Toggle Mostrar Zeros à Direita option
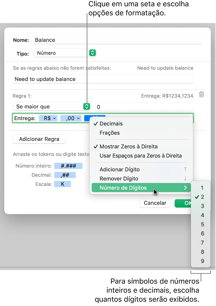The width and height of the screenshot is (216, 306). click(x=141, y=146)
